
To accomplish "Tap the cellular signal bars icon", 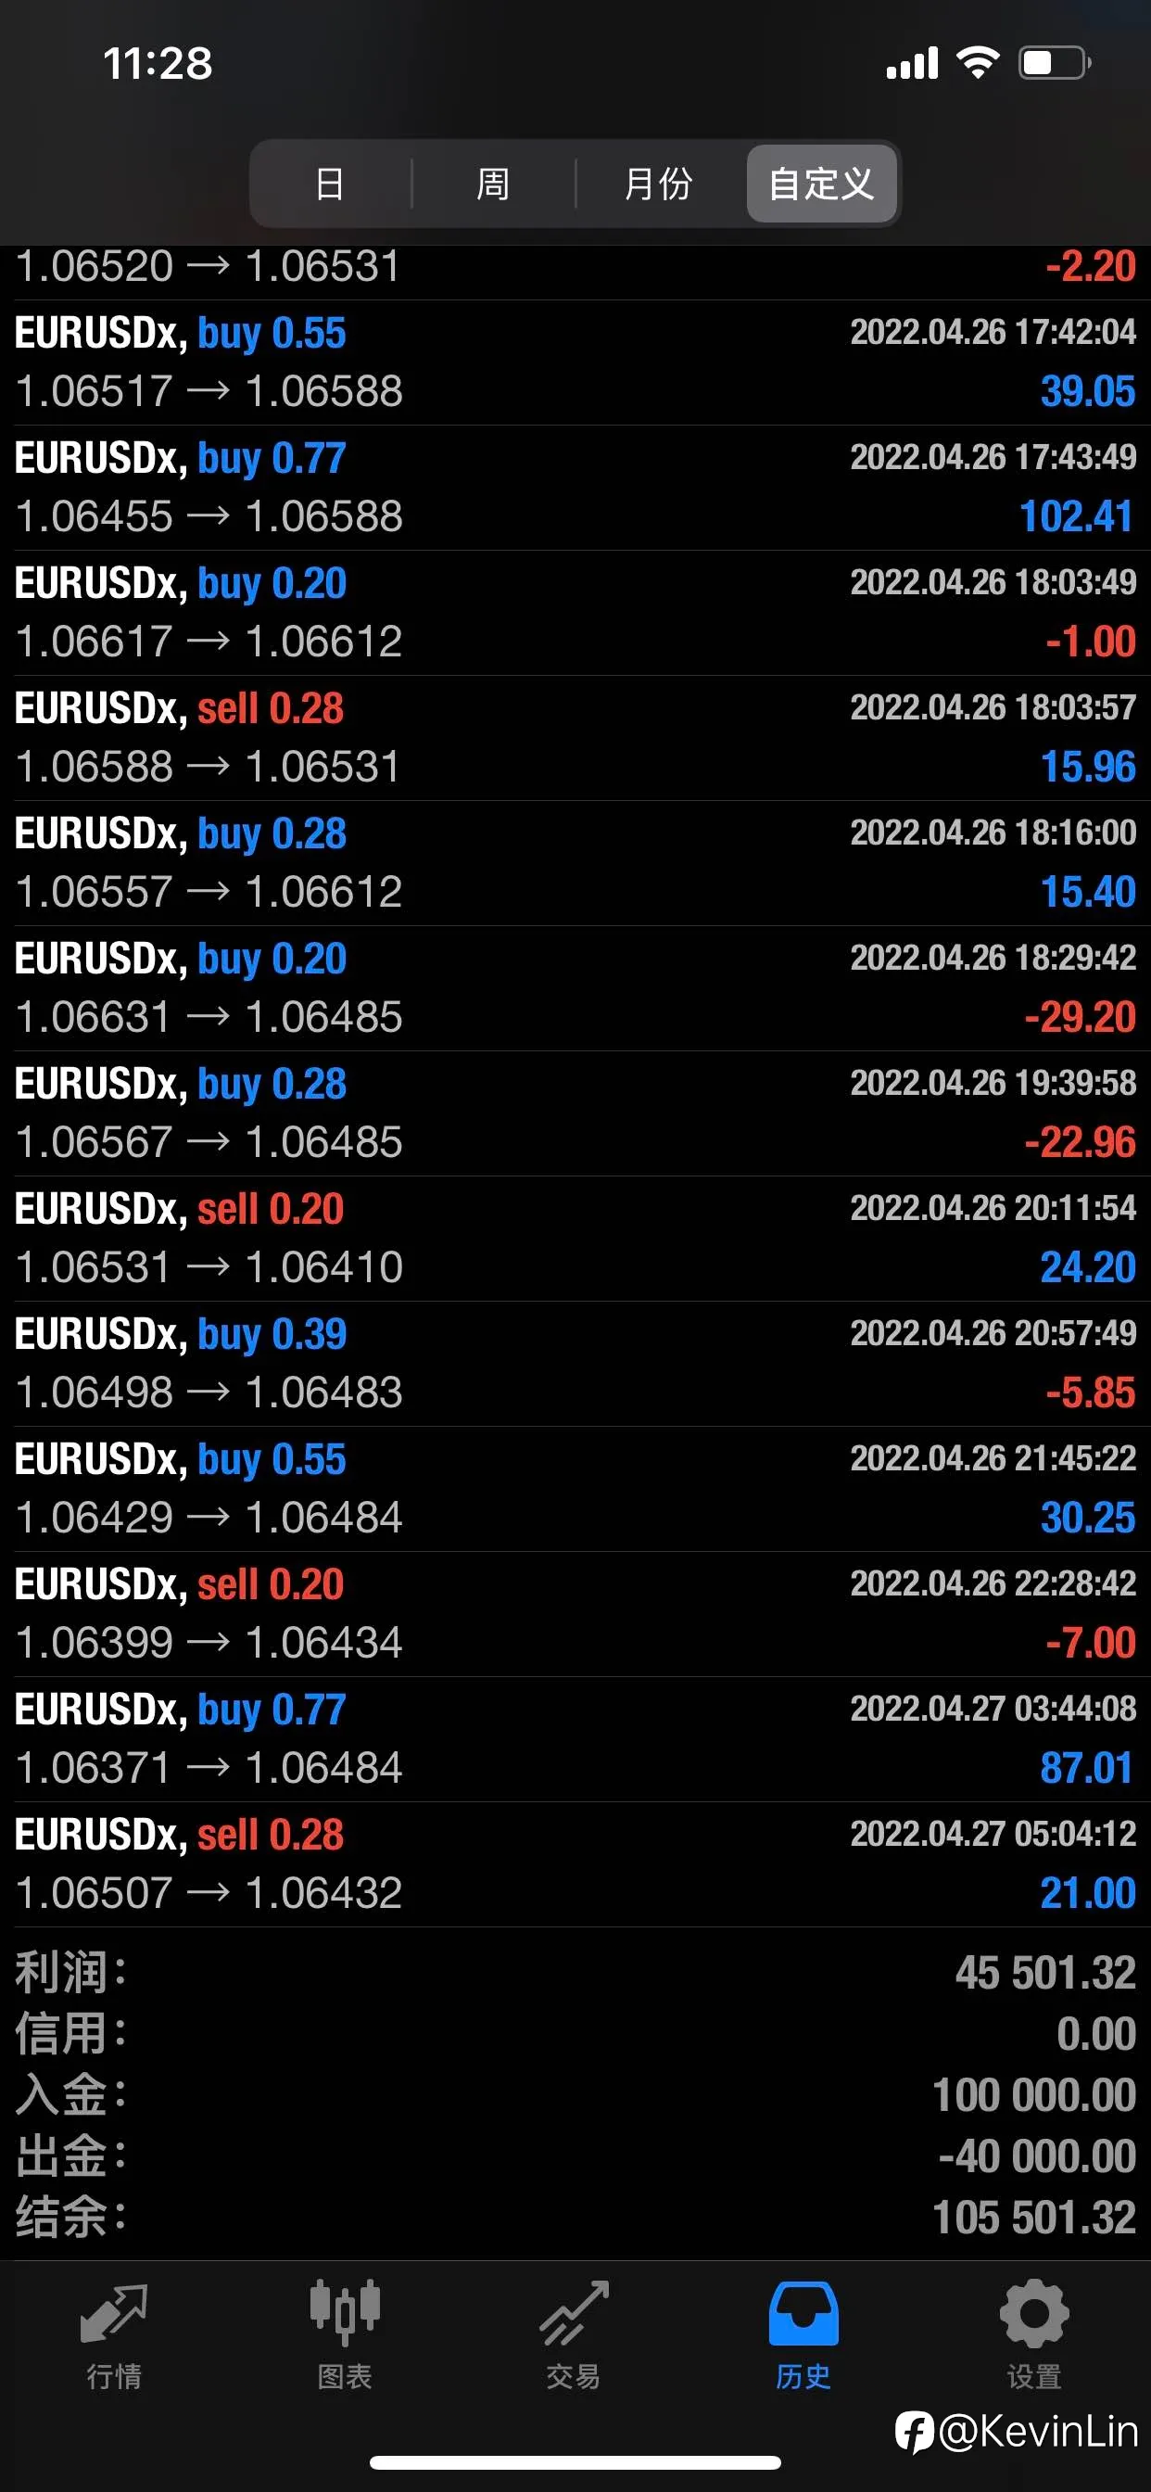I will click(912, 63).
